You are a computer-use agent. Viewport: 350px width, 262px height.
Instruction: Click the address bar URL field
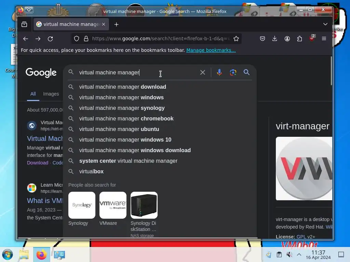coord(161,39)
